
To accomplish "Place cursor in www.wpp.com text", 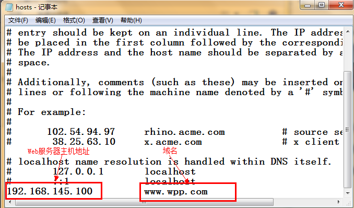I will (x=176, y=192).
